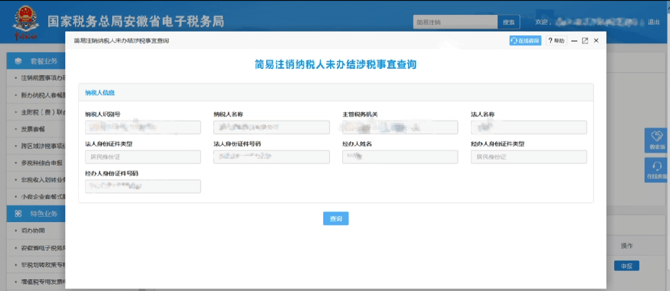Click the 纳税人信息 panel header
This screenshot has width=670, height=291.
click(336, 92)
